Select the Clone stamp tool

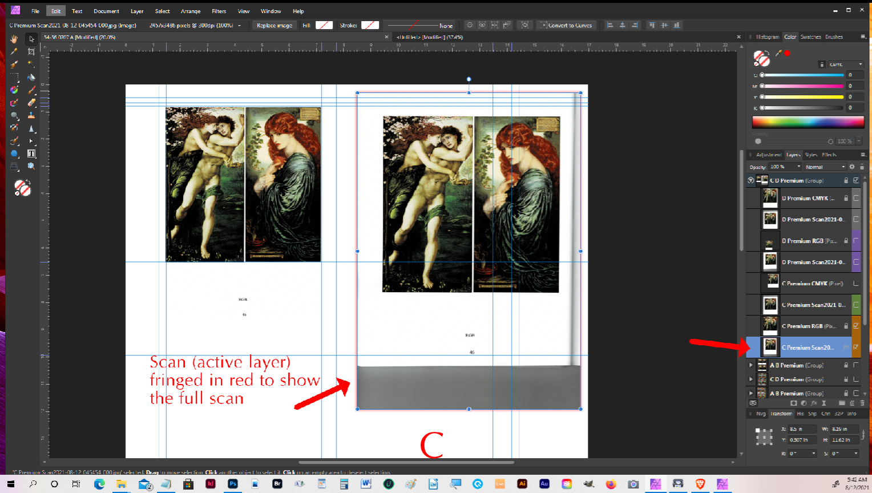(31, 115)
